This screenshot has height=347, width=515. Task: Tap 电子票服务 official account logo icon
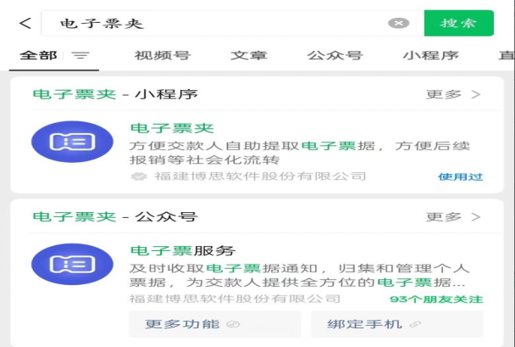pos(72,264)
